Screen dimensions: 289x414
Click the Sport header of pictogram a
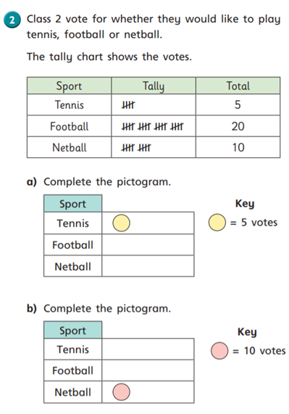72,204
